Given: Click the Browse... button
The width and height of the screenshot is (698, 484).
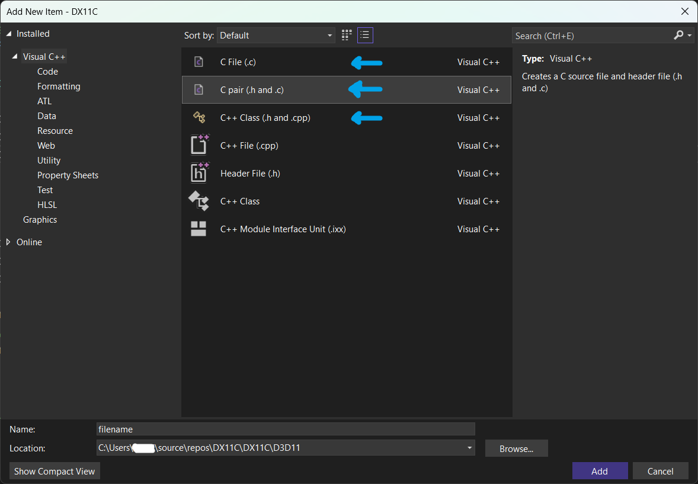Looking at the screenshot, I should click(x=516, y=448).
